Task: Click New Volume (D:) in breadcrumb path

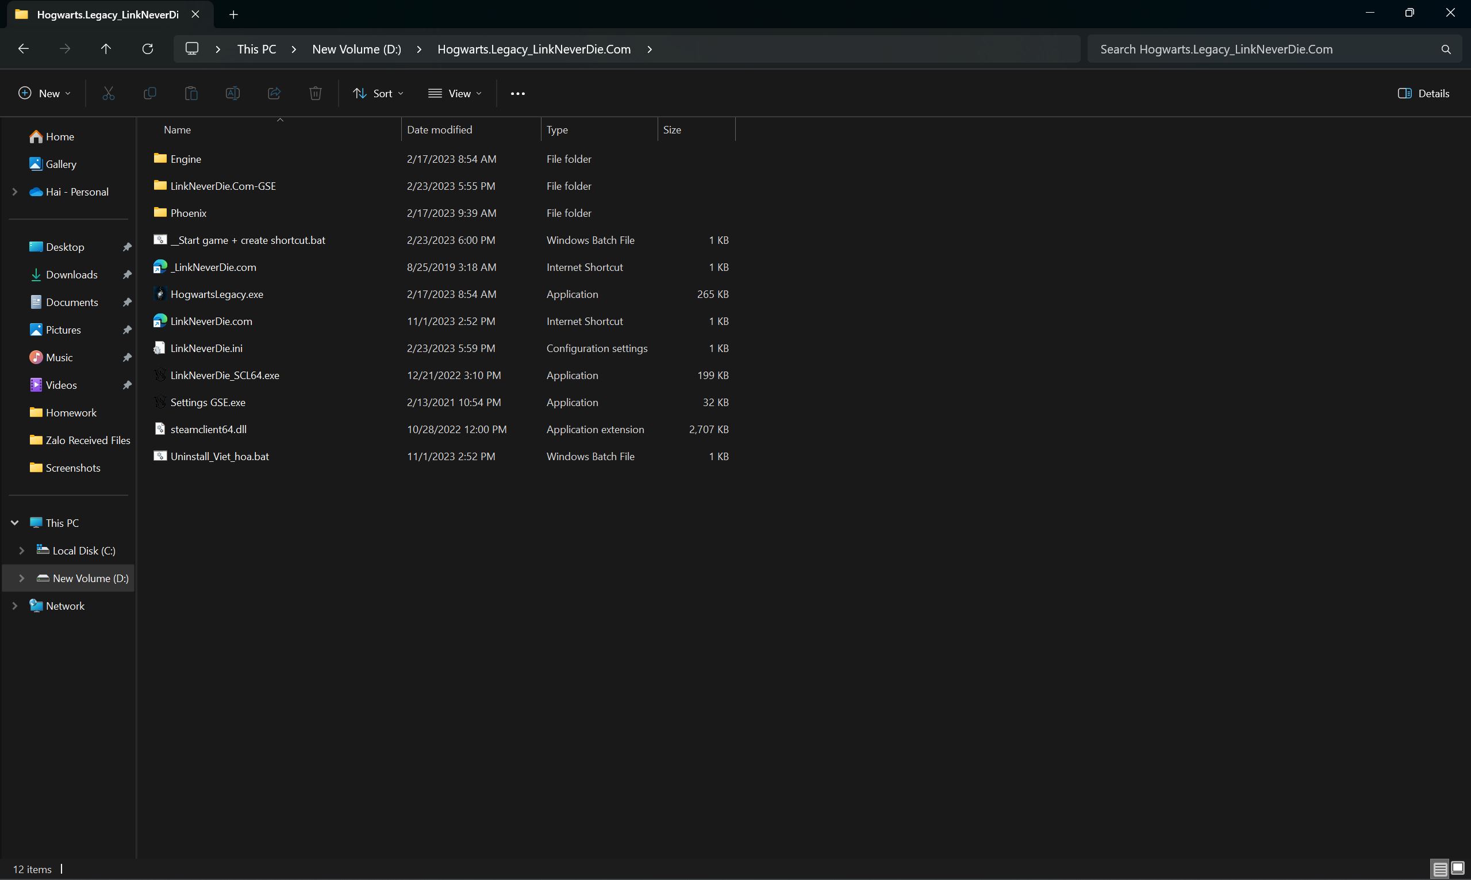Action: click(x=356, y=49)
